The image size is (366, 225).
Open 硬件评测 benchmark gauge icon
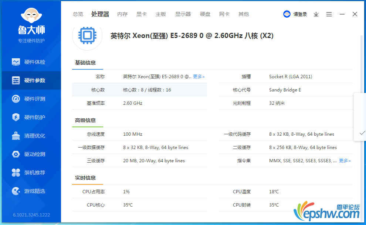16,99
